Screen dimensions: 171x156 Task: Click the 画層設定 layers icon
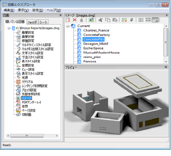(x=18, y=32)
